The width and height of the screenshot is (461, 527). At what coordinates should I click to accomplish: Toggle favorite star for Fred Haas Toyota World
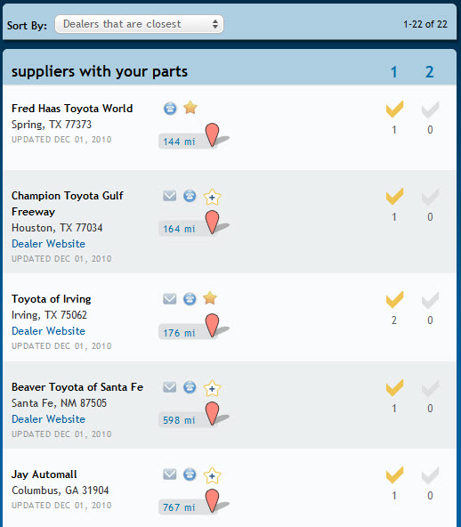click(190, 108)
